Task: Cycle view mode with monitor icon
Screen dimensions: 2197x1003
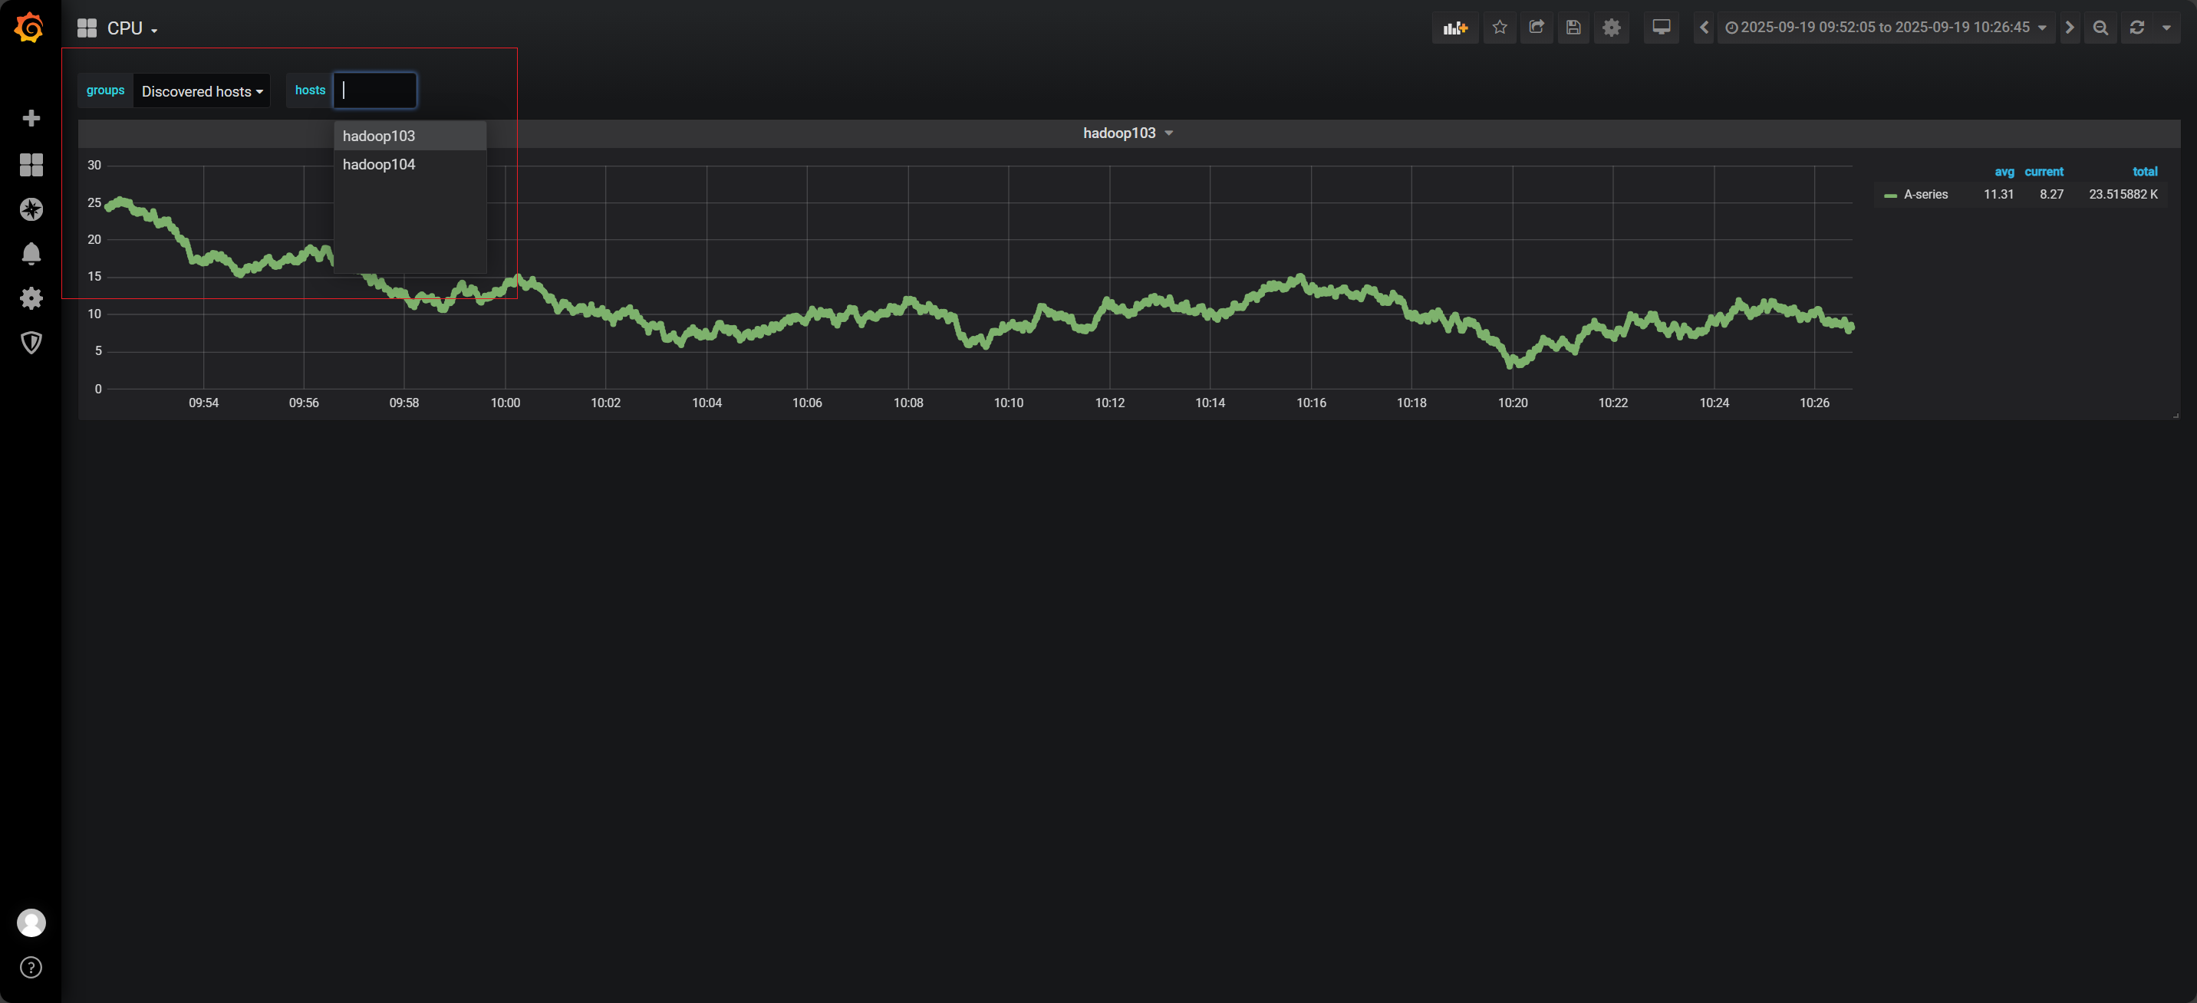Action: click(1661, 28)
